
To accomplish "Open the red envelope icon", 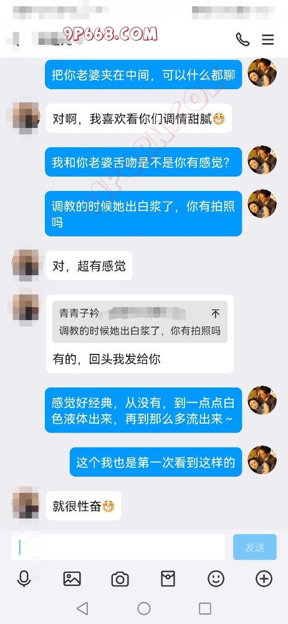I will [168, 579].
